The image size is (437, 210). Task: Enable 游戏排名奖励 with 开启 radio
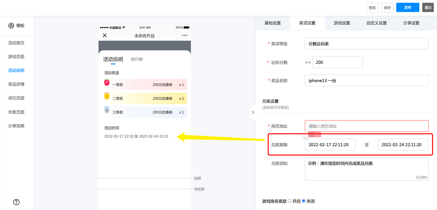[290, 201]
